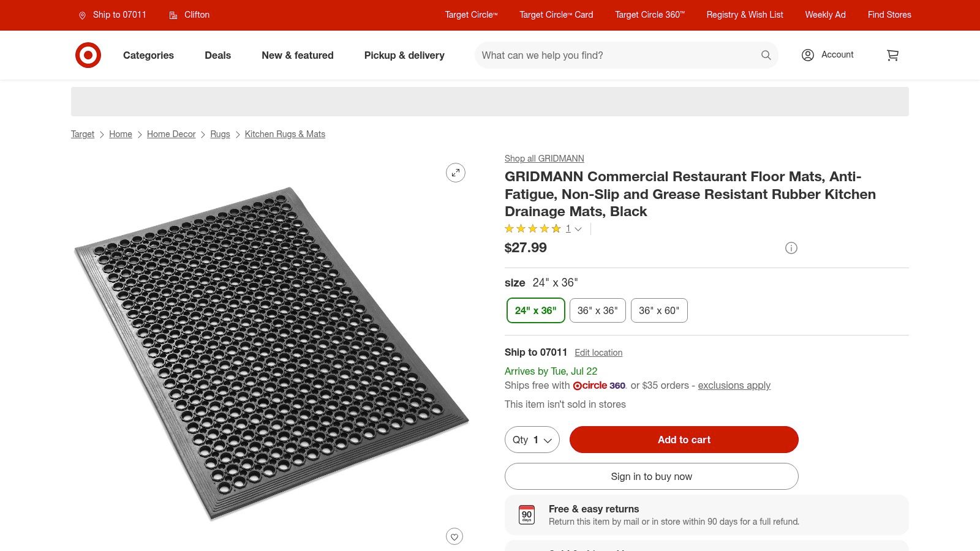Click the Clifton store icon
The height and width of the screenshot is (551, 980).
pyautogui.click(x=173, y=15)
